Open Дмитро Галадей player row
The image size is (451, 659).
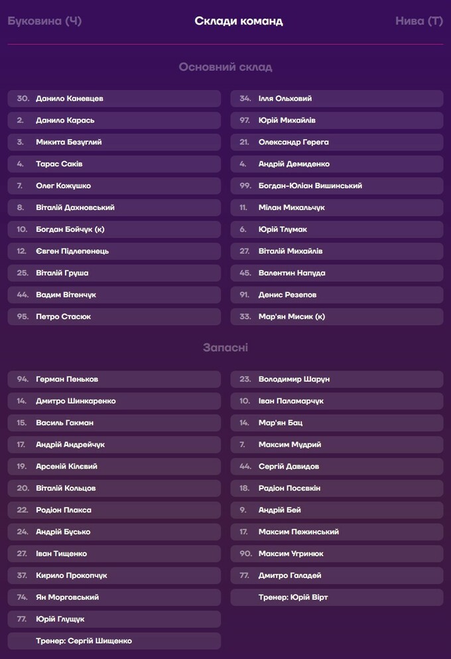pos(337,575)
